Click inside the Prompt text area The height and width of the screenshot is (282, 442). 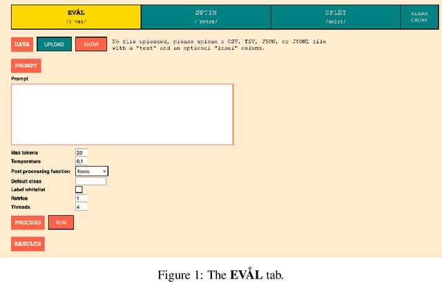122,114
